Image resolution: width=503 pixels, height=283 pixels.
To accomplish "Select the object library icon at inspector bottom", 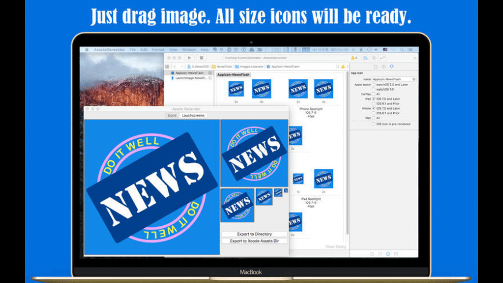I will (388, 254).
